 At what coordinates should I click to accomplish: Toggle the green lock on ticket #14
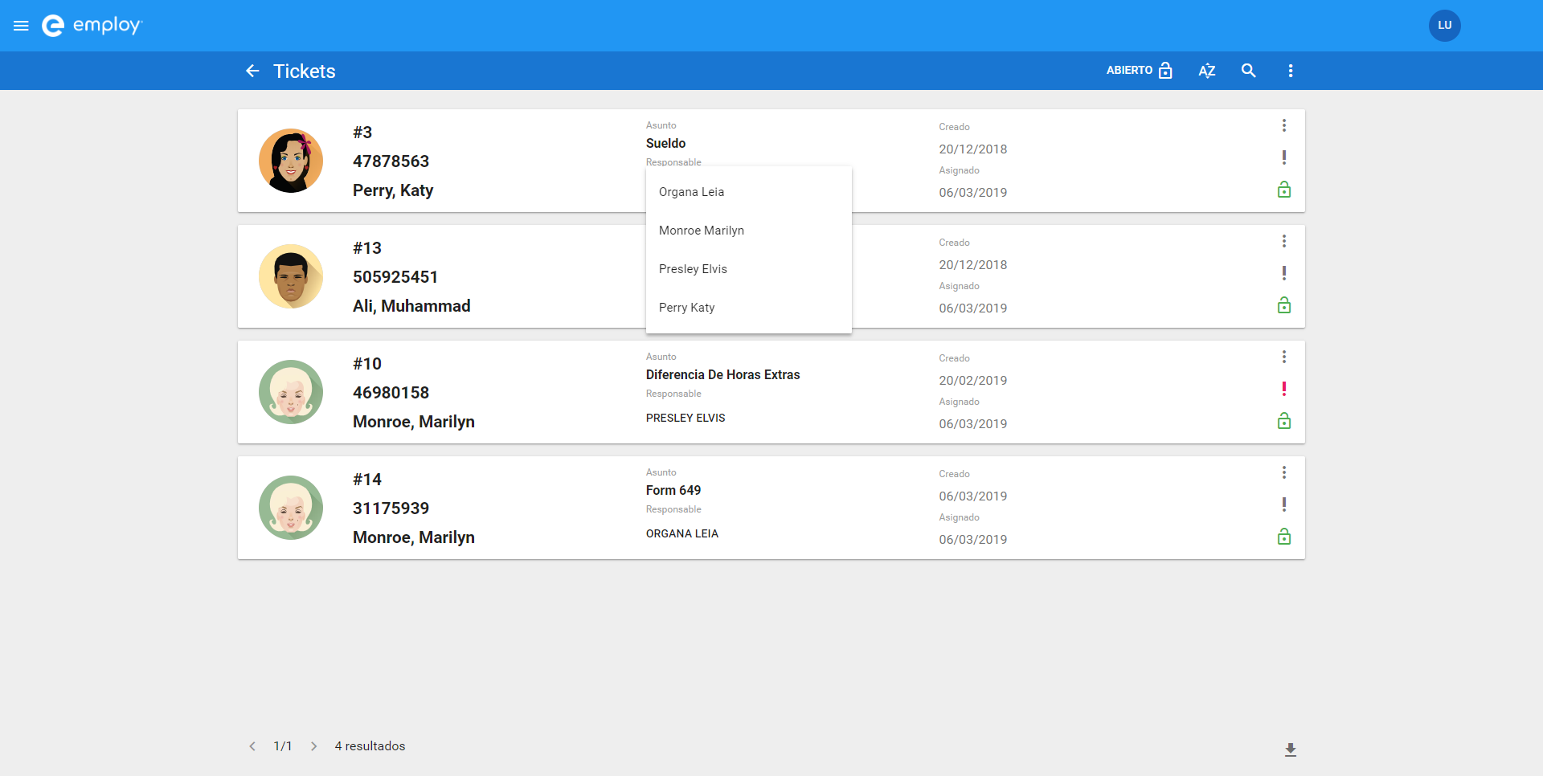coord(1284,537)
